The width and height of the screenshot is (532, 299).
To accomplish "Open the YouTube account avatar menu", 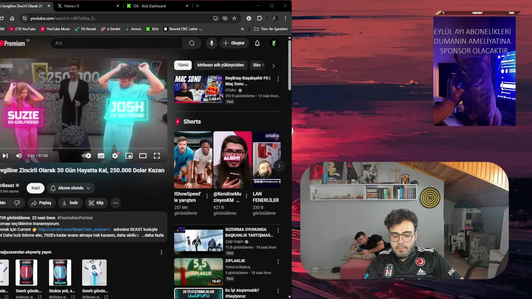I will (274, 43).
